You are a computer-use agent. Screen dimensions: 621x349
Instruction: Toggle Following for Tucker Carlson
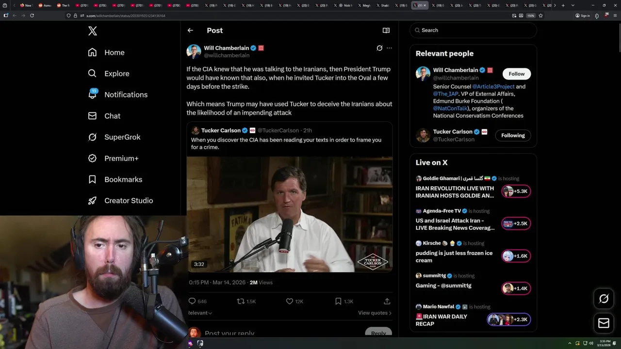pyautogui.click(x=513, y=135)
